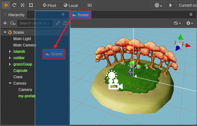The width and height of the screenshot is (197, 126).
Task: Start preview with the play button
Action: pos(170,5)
